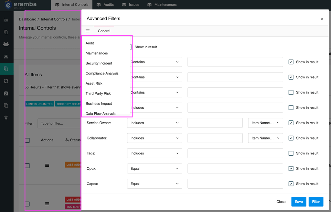Open the Collaborator Includes dropdown

155,138
